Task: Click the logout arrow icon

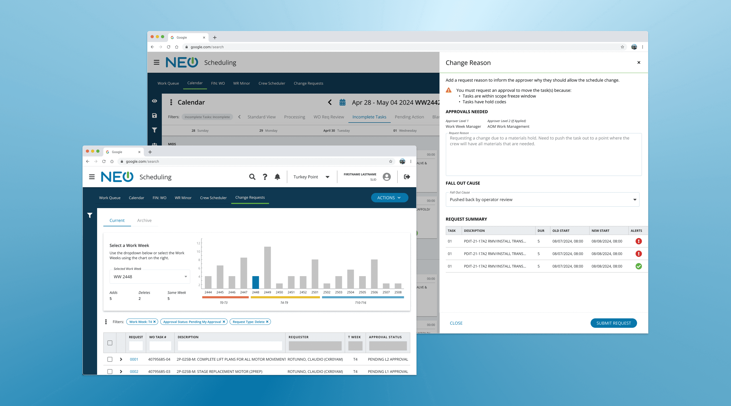Action: (407, 177)
